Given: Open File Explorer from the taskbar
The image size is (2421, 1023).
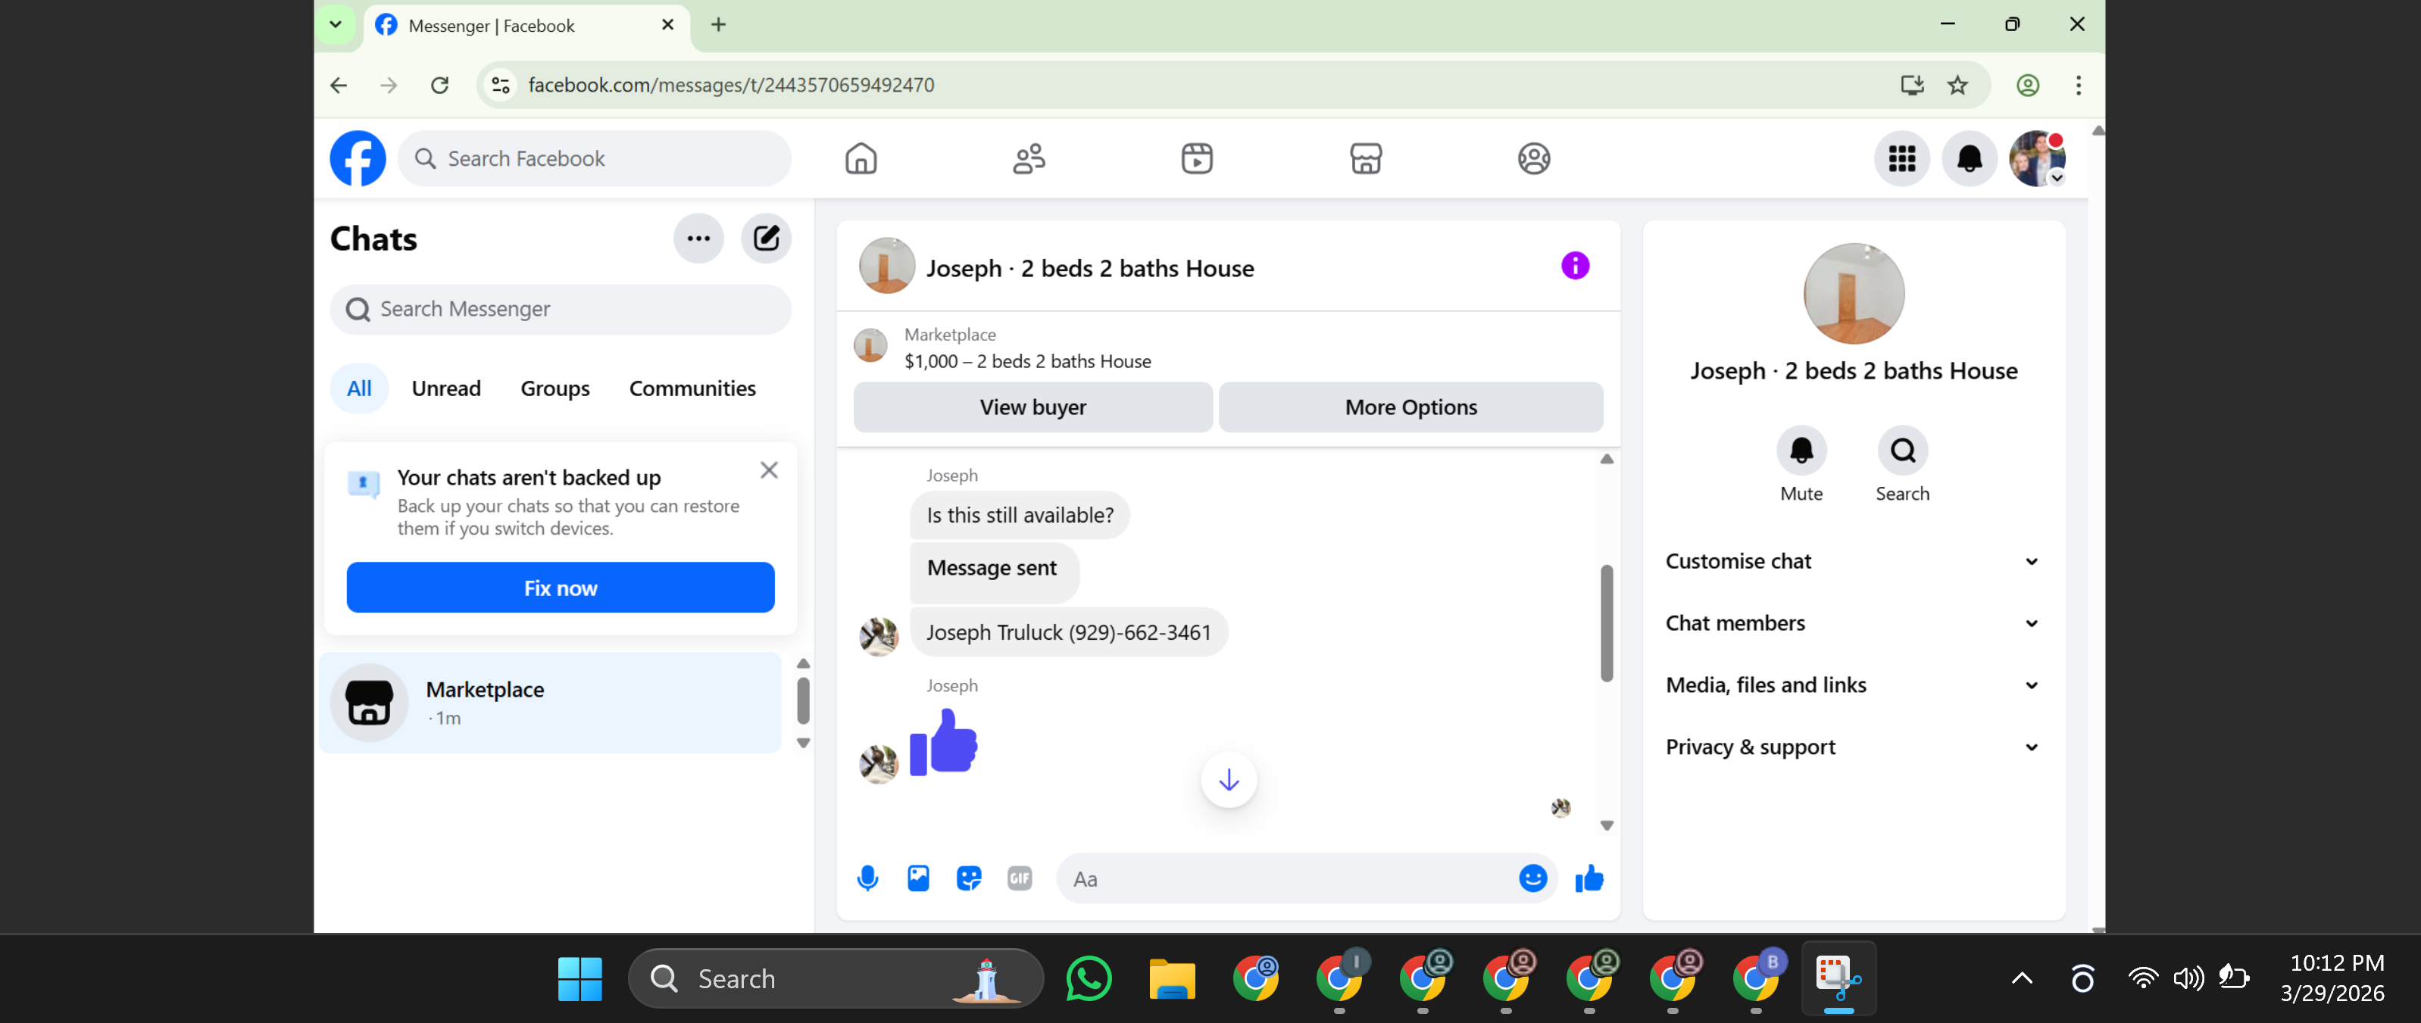Looking at the screenshot, I should click(x=1172, y=979).
